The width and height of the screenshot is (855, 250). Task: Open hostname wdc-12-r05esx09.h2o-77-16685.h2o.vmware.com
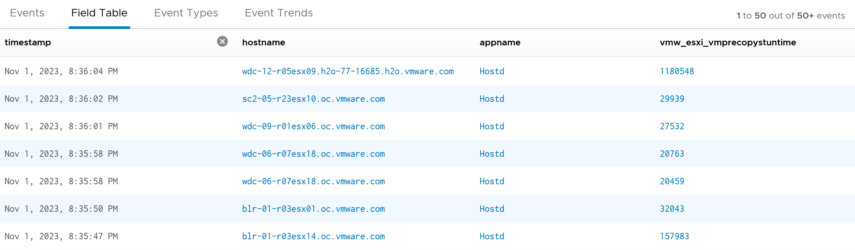(348, 71)
